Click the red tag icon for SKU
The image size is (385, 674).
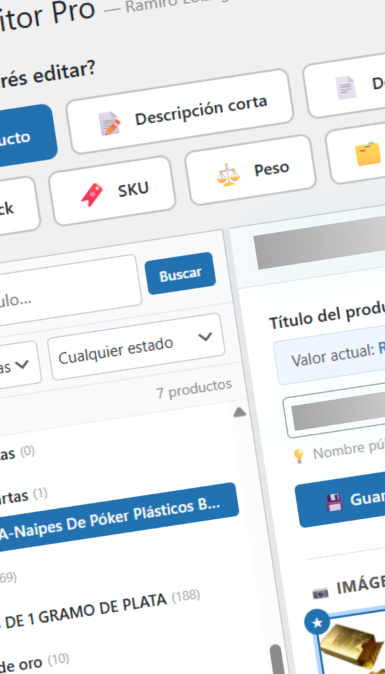click(x=92, y=194)
